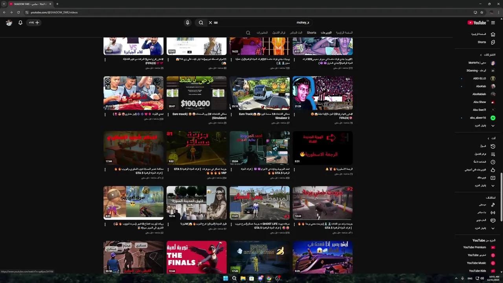Image resolution: width=503 pixels, height=283 pixels.
Task: Select the Videos tab الفيديوهات
Action: [x=326, y=33]
